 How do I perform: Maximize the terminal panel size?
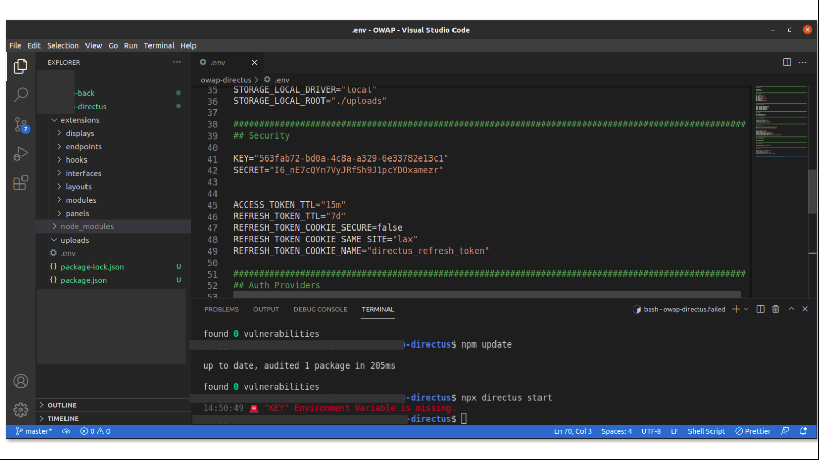791,309
